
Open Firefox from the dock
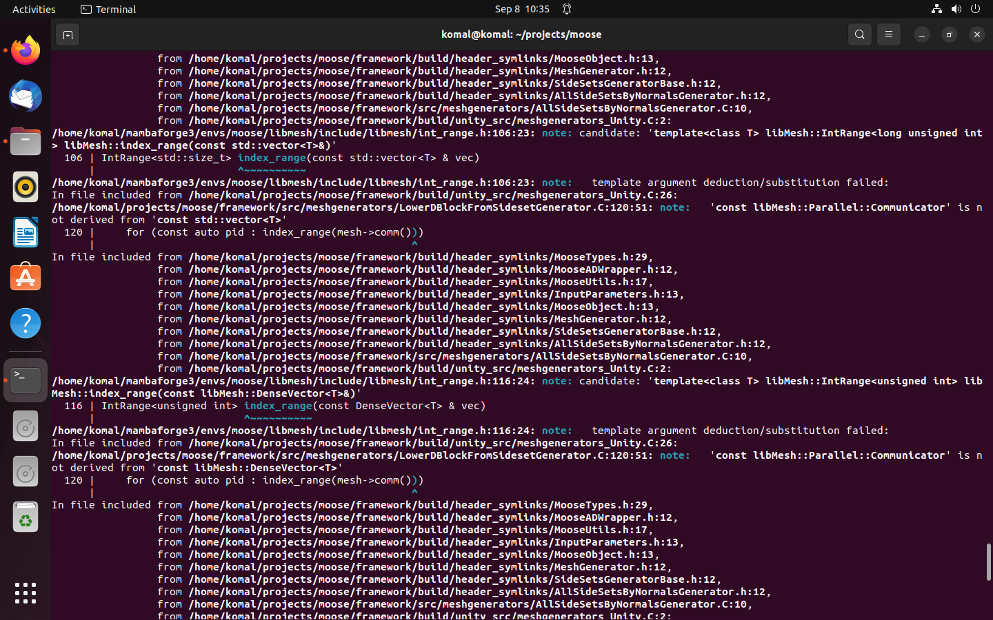tap(26, 50)
